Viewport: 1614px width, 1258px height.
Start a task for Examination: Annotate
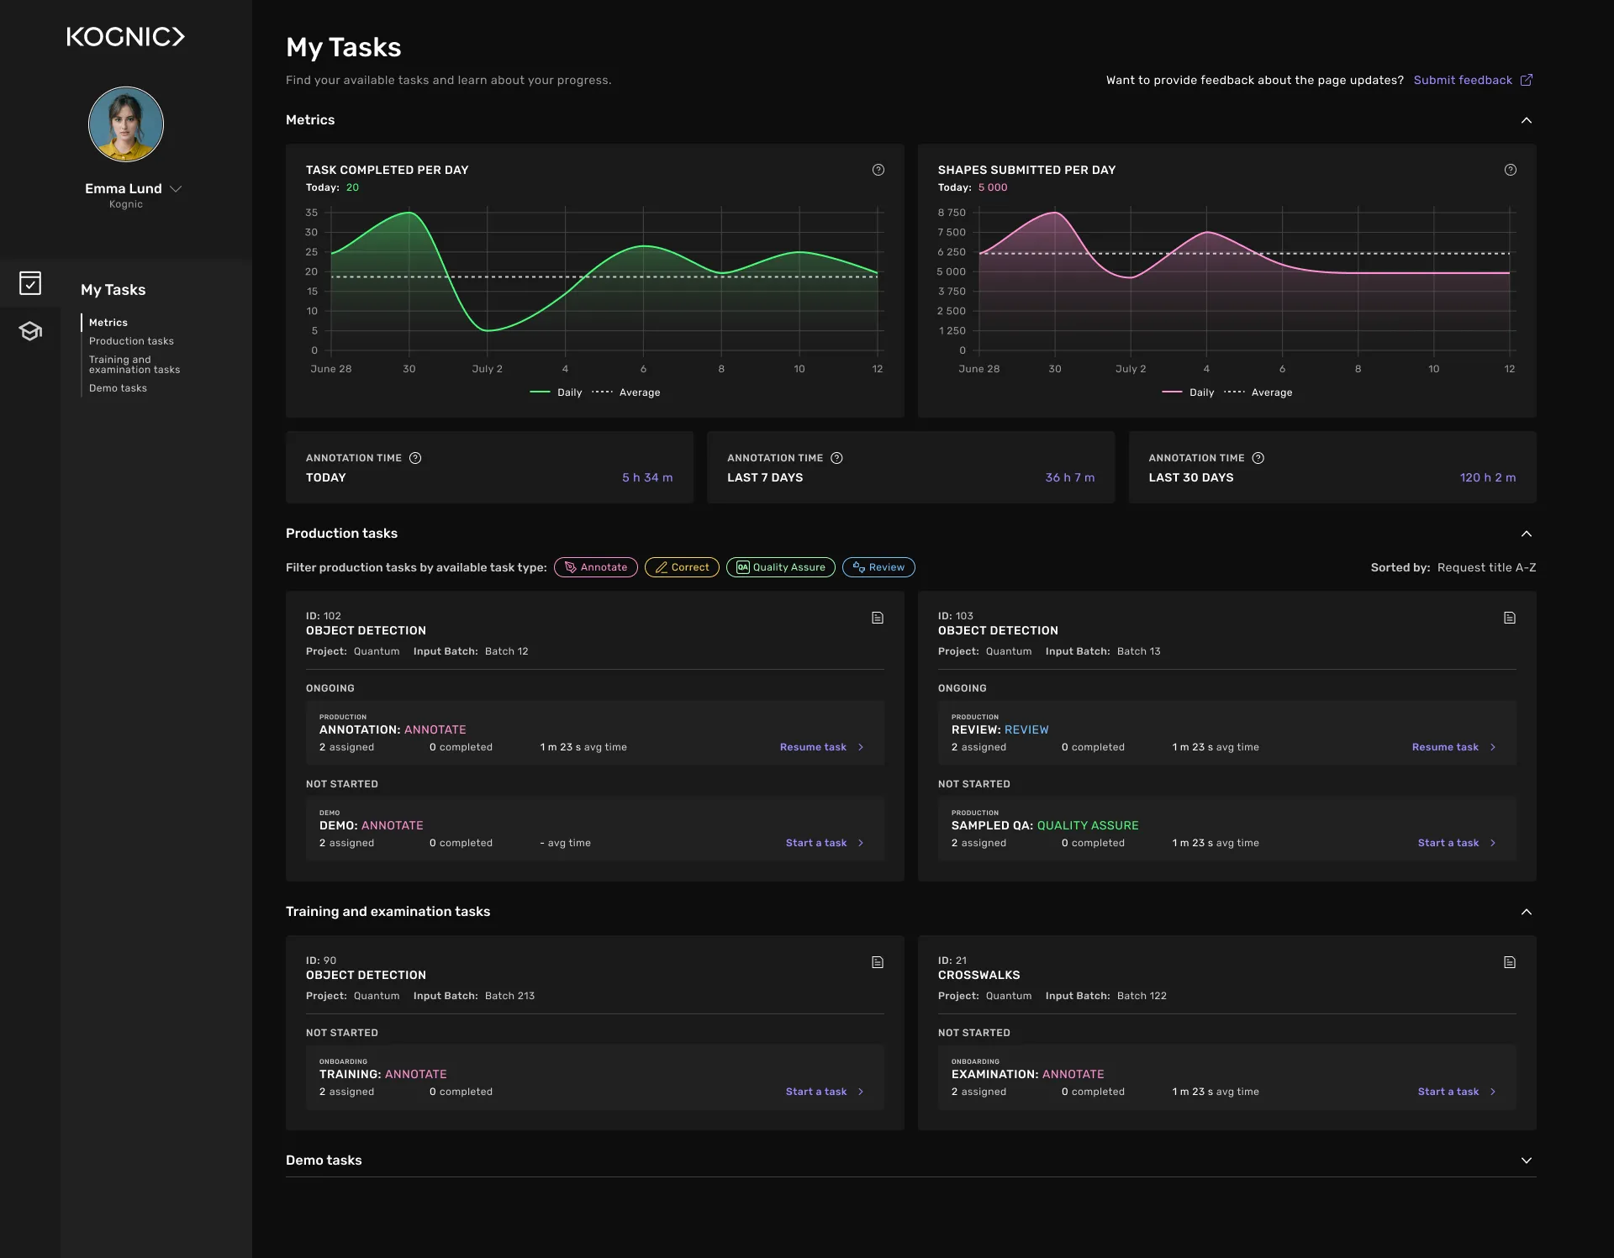click(x=1457, y=1092)
